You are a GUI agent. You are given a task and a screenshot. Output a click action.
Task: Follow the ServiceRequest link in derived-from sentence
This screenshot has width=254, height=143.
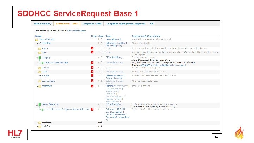(x=76, y=31)
